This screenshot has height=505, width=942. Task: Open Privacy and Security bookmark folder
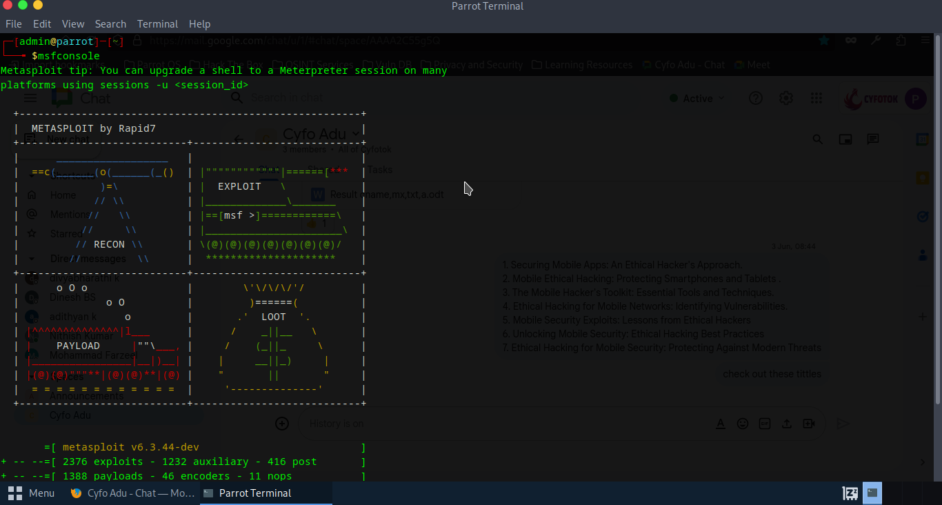pyautogui.click(x=472, y=65)
